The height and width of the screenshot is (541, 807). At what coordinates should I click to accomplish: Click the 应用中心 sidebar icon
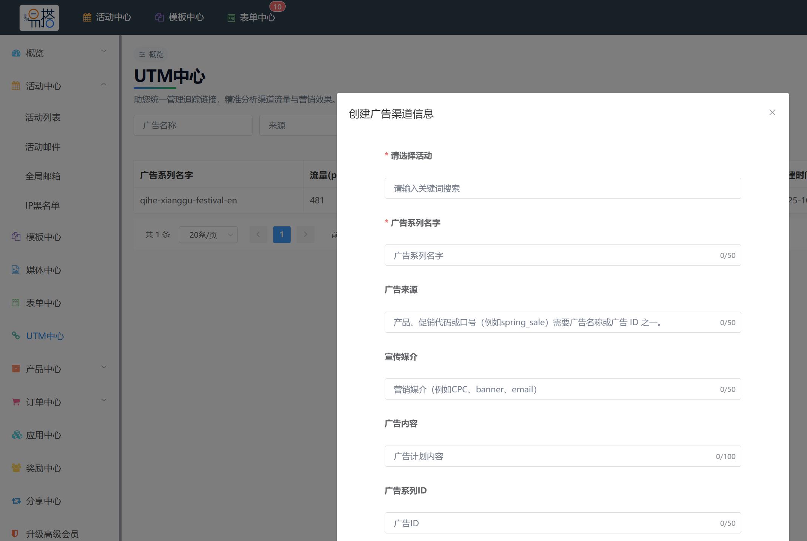click(15, 435)
